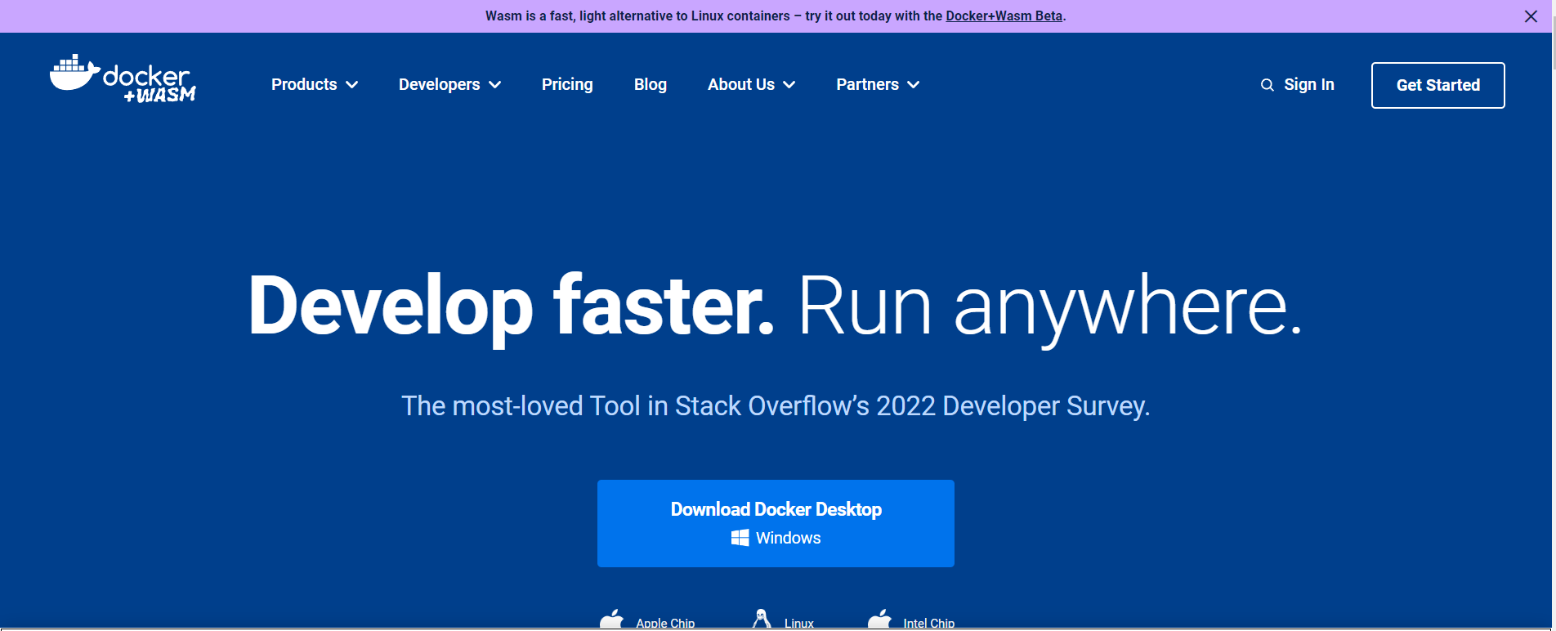Open the Blog page

click(651, 85)
